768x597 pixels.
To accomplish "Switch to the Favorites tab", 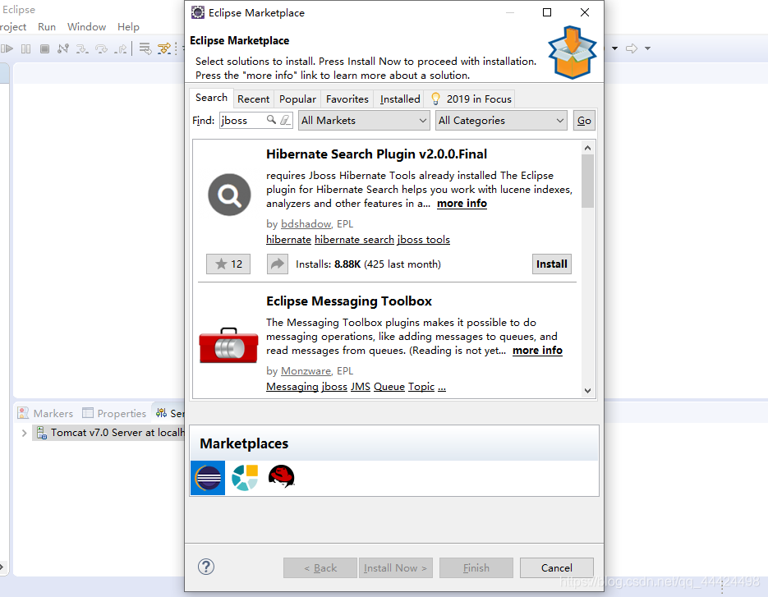I will point(347,99).
